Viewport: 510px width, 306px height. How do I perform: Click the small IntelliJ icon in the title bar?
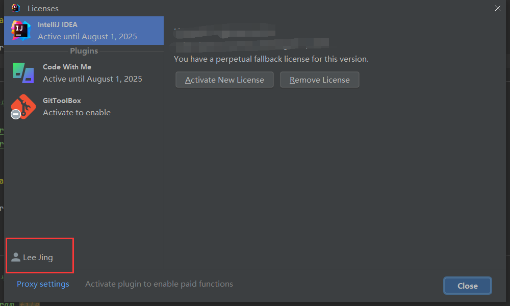point(16,8)
